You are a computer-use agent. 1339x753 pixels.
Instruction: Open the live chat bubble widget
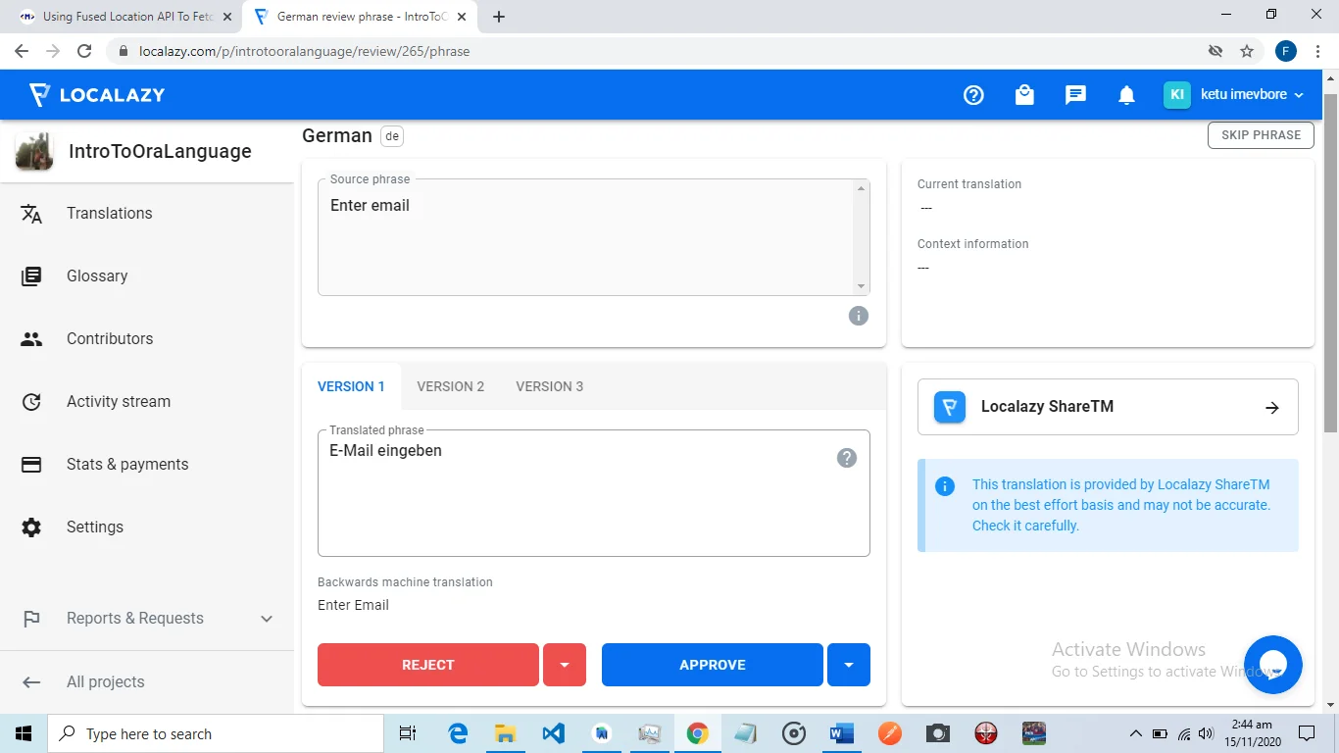coord(1272,665)
